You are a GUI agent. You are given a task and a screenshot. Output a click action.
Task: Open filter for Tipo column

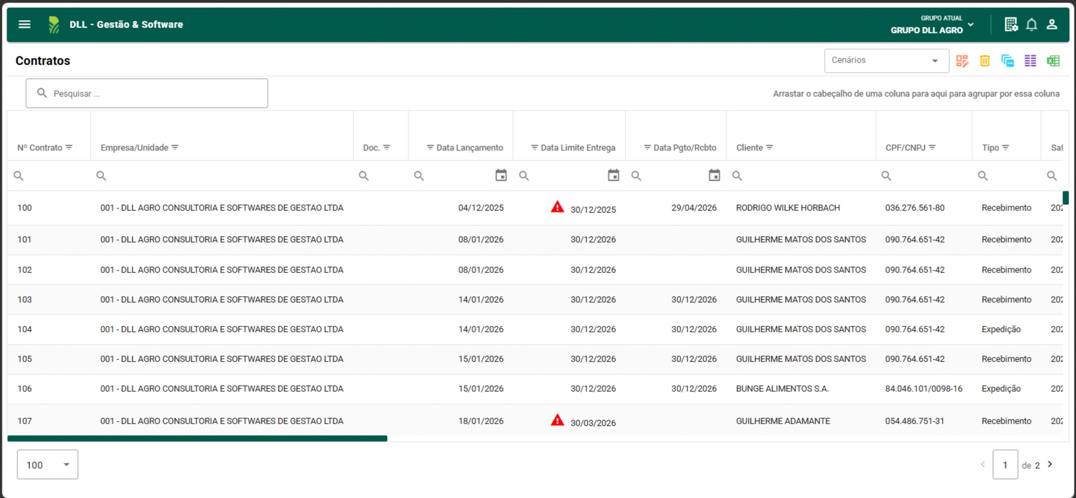pos(1005,148)
